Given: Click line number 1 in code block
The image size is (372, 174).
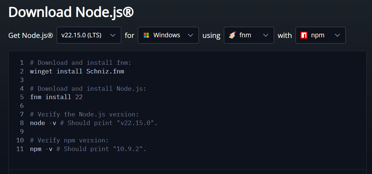Looking at the screenshot, I should pos(21,63).
